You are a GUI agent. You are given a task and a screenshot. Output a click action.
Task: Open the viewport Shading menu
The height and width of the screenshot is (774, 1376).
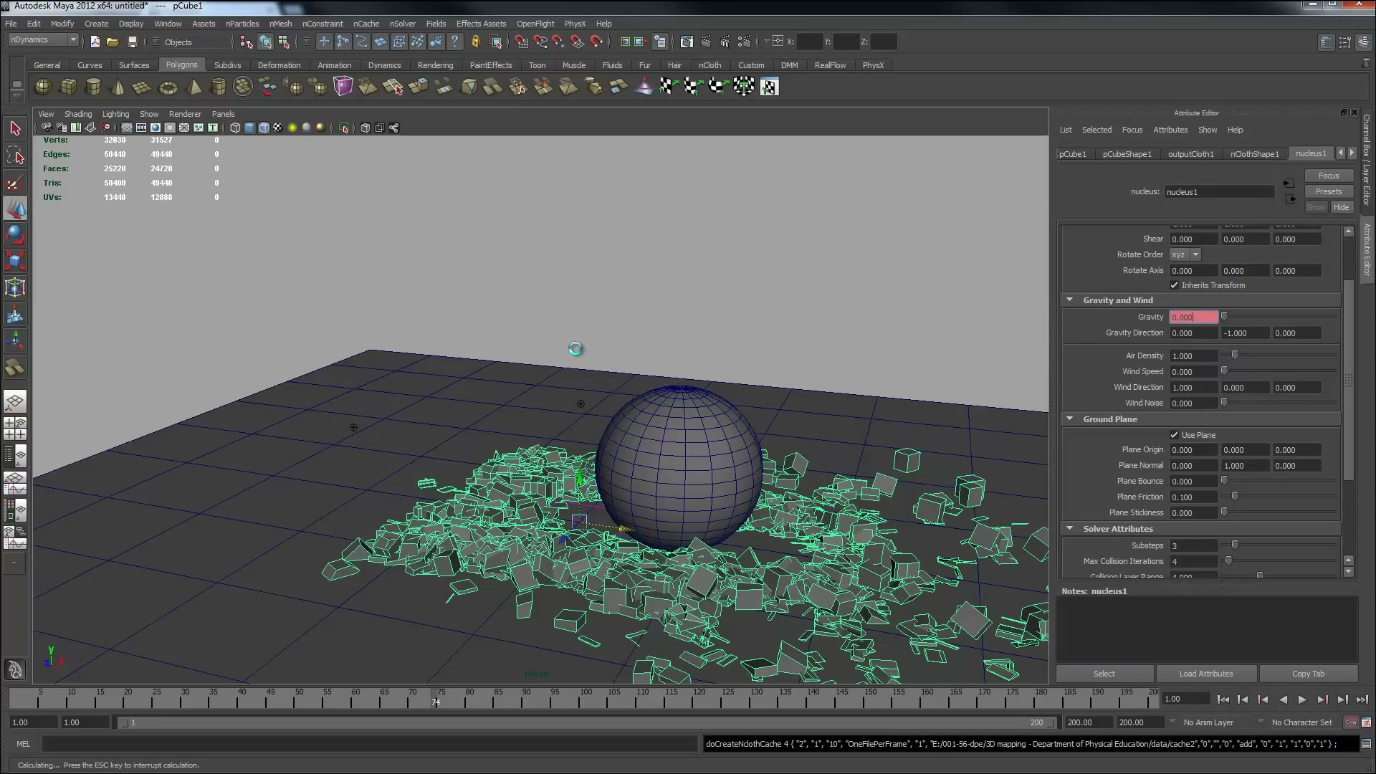tap(78, 114)
